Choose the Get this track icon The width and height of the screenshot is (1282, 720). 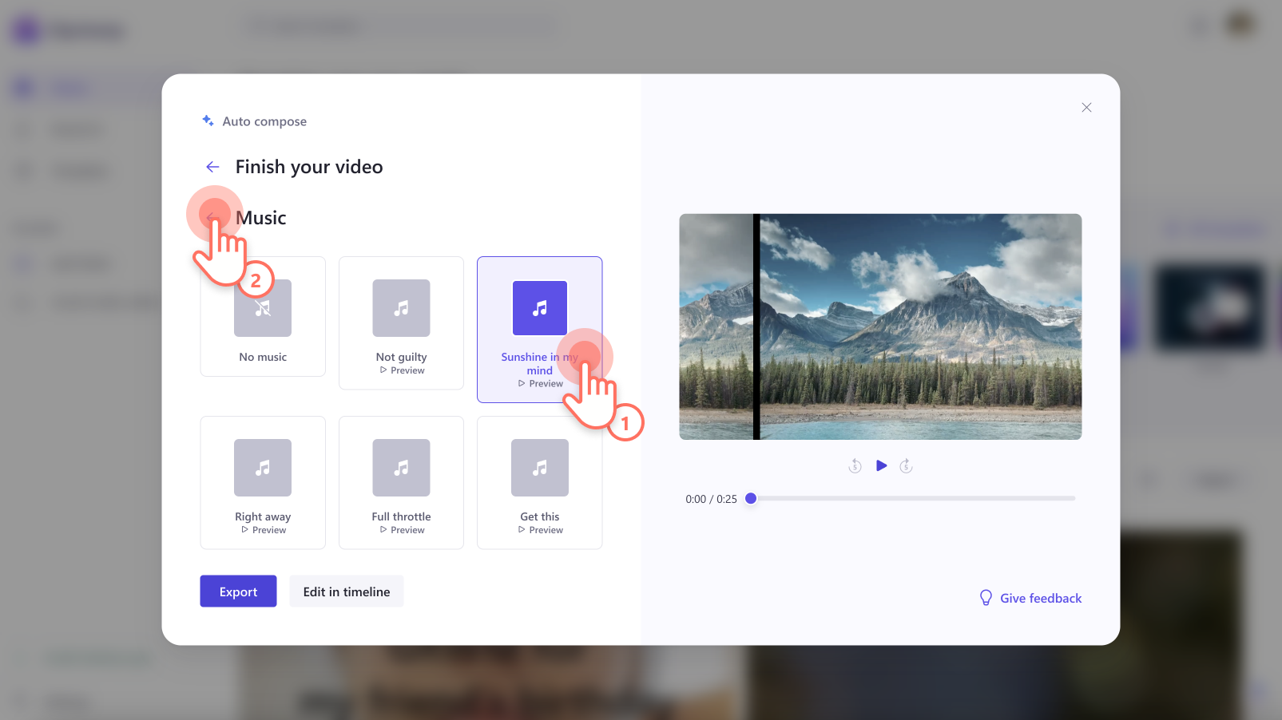(x=540, y=468)
